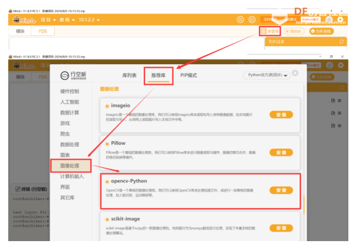The width and height of the screenshot is (358, 247).
Task: Switch to Python模式 in the top window
Action: coord(310,19)
